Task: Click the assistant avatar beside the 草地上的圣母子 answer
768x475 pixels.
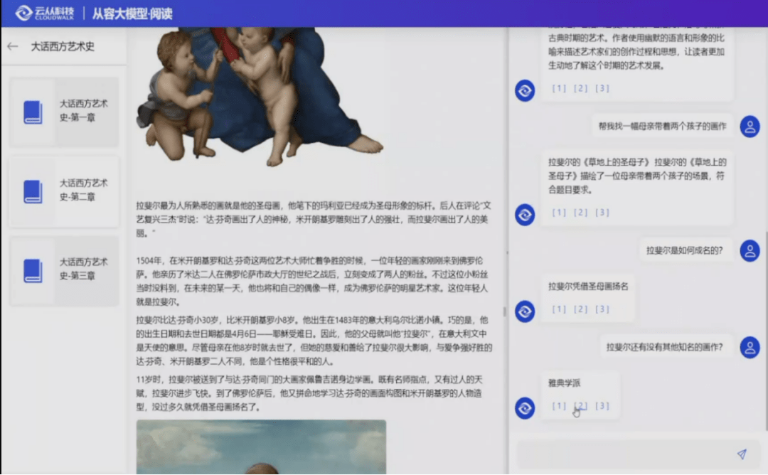Action: pos(524,213)
